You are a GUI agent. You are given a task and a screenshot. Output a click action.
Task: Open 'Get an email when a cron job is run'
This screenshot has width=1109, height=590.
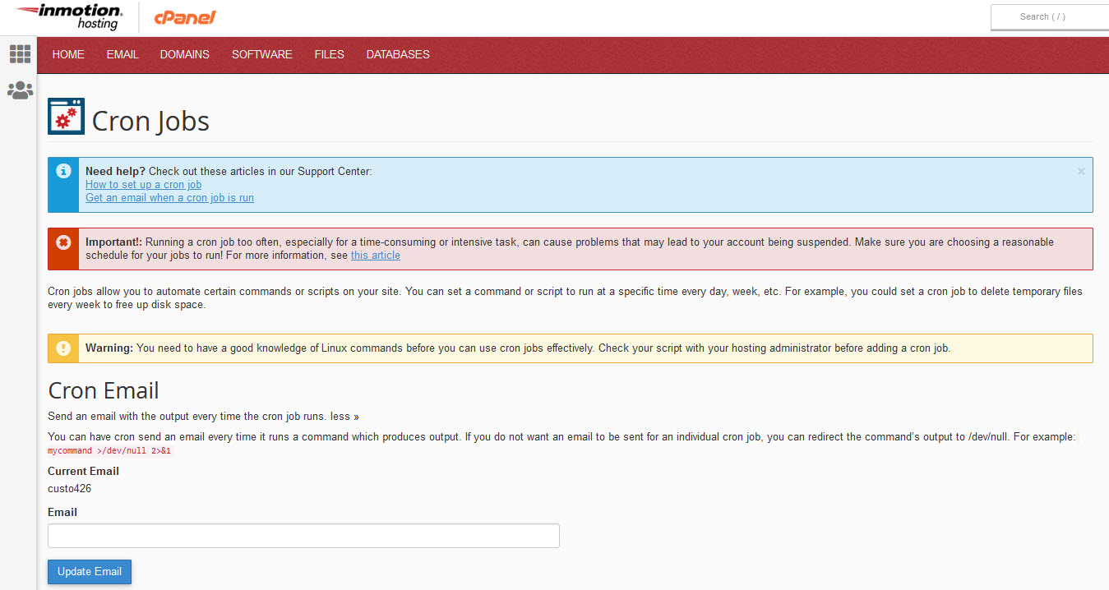pyautogui.click(x=169, y=198)
